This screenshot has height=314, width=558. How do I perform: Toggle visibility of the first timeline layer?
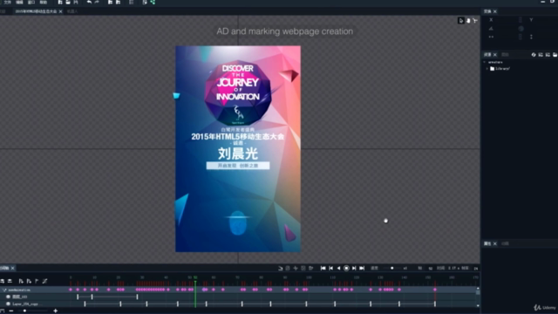click(x=8, y=297)
